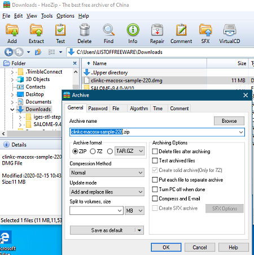Select the 7Z archive format radio
This screenshot has width=254, height=255.
[x=93, y=151]
